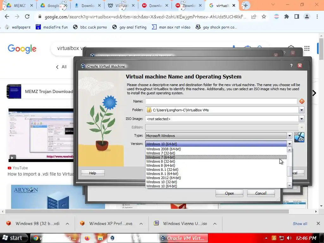324x243 pixels.
Task: Click the network icon in the system tray
Action: click(x=281, y=238)
